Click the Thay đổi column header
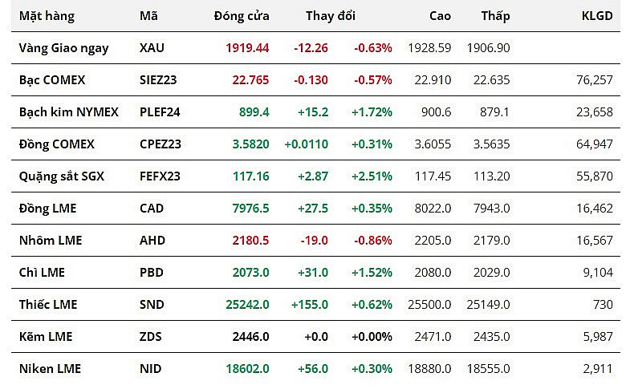 (330, 16)
